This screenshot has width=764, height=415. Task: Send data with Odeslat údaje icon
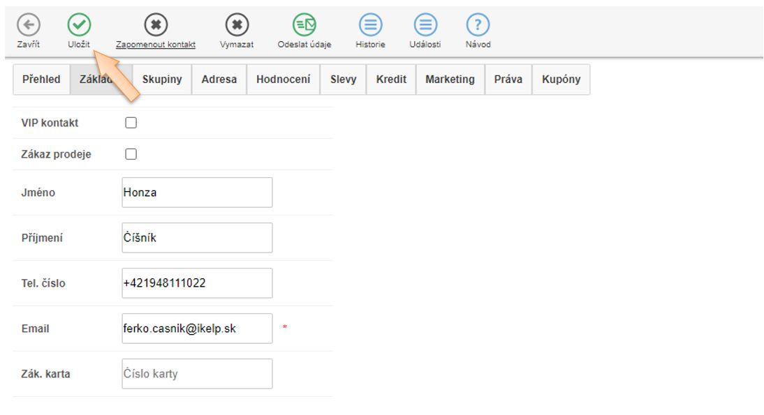[304, 25]
